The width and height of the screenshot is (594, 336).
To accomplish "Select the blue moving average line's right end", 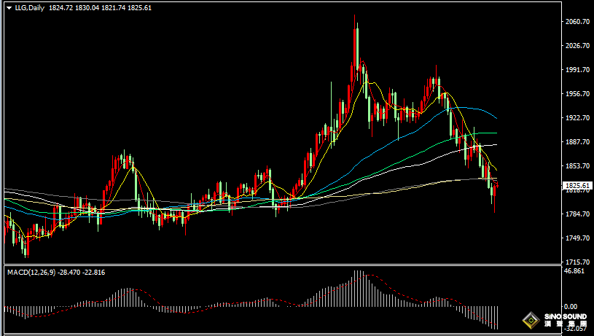I will coord(496,118).
